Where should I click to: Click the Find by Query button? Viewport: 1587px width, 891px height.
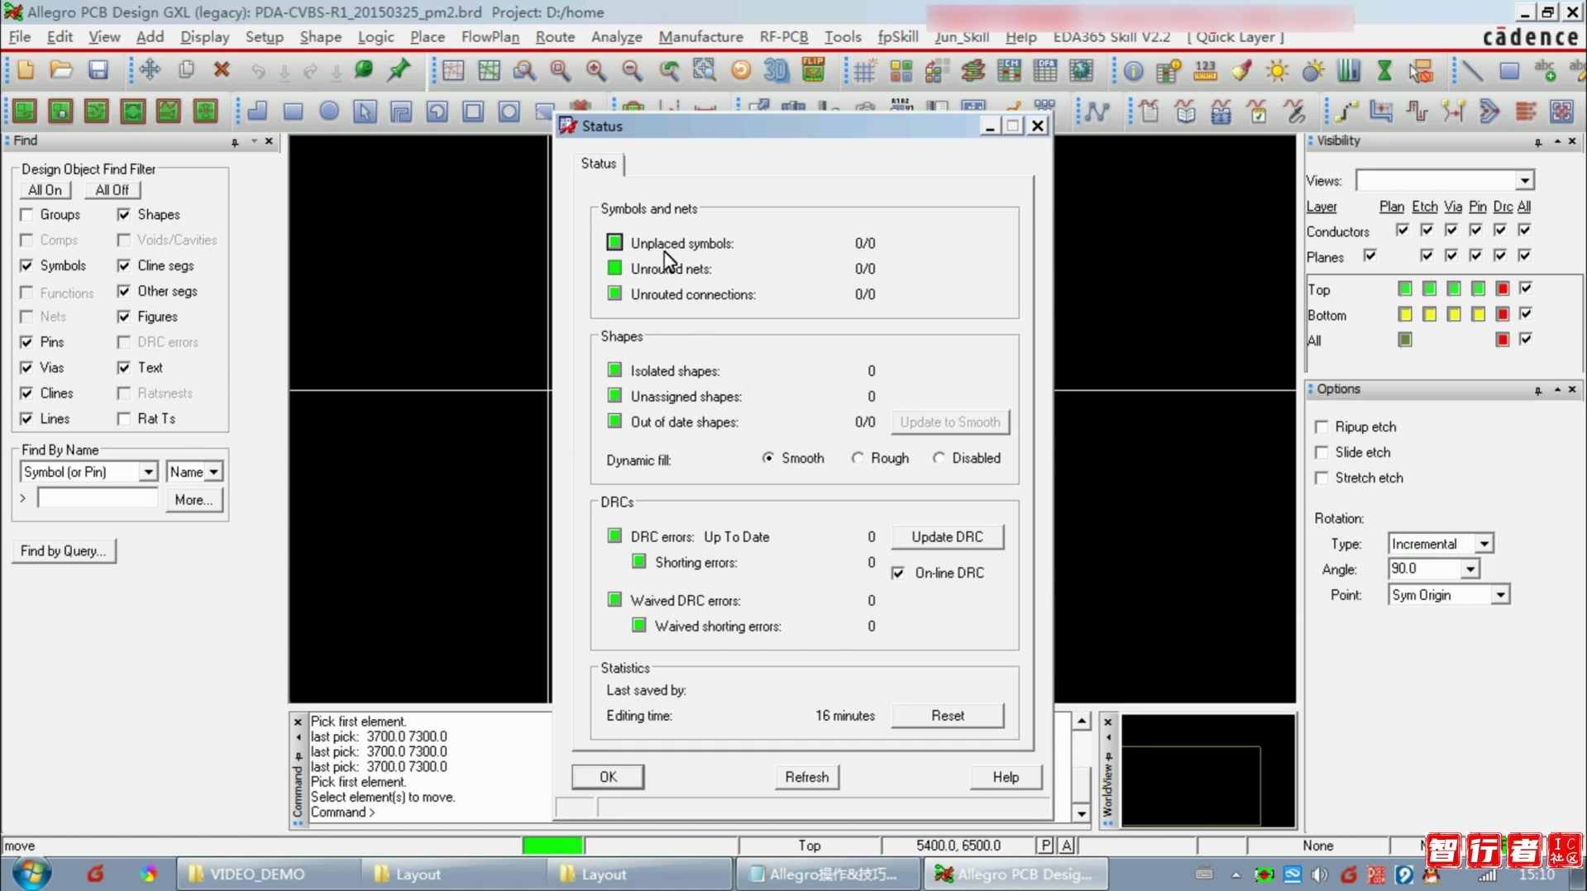click(64, 551)
